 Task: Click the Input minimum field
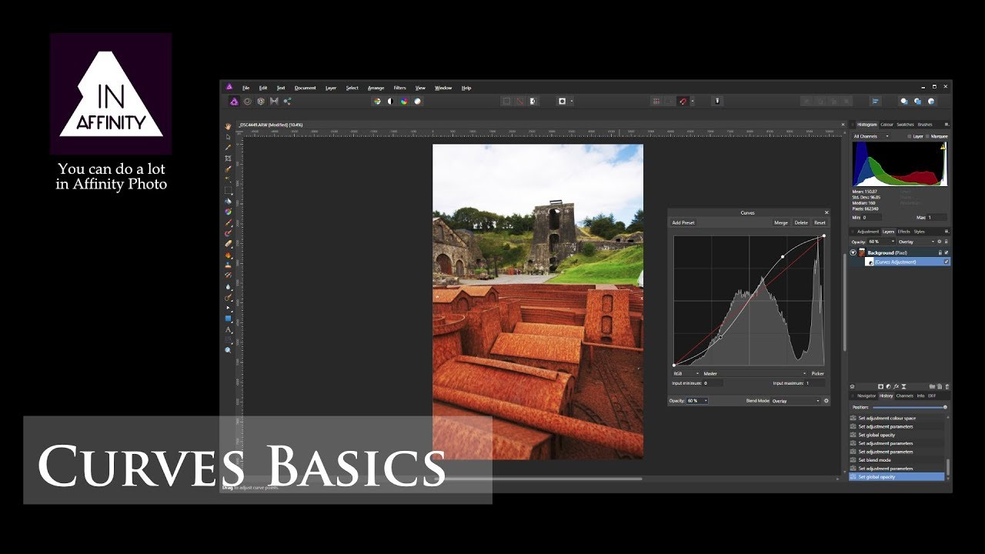click(x=713, y=382)
